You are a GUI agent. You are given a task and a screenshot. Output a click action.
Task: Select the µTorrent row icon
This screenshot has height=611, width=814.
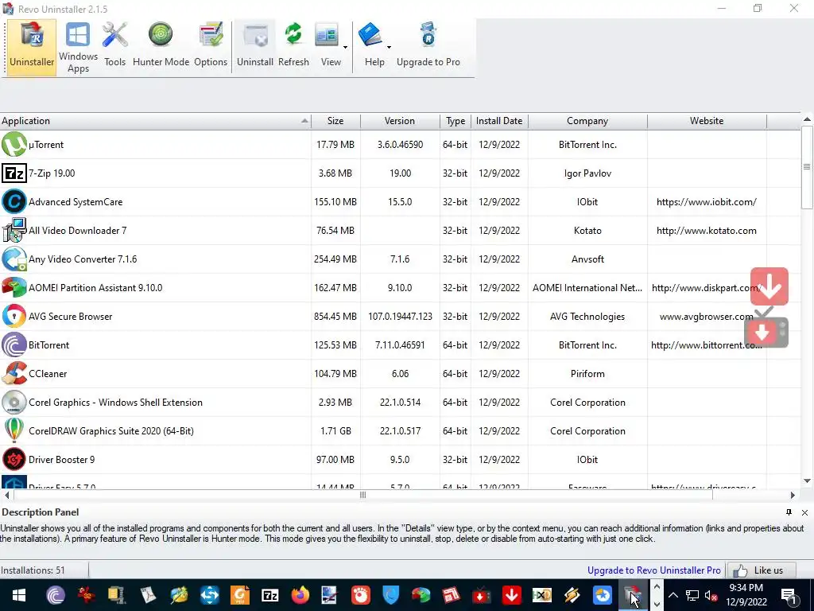14,145
